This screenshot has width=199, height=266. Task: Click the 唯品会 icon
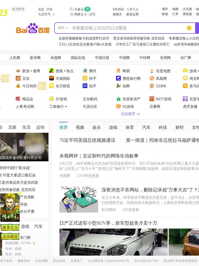[18, 99]
